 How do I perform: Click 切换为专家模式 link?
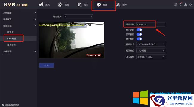point(12,105)
